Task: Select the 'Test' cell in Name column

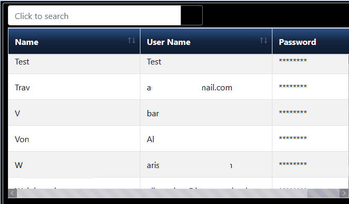Action: coord(74,64)
